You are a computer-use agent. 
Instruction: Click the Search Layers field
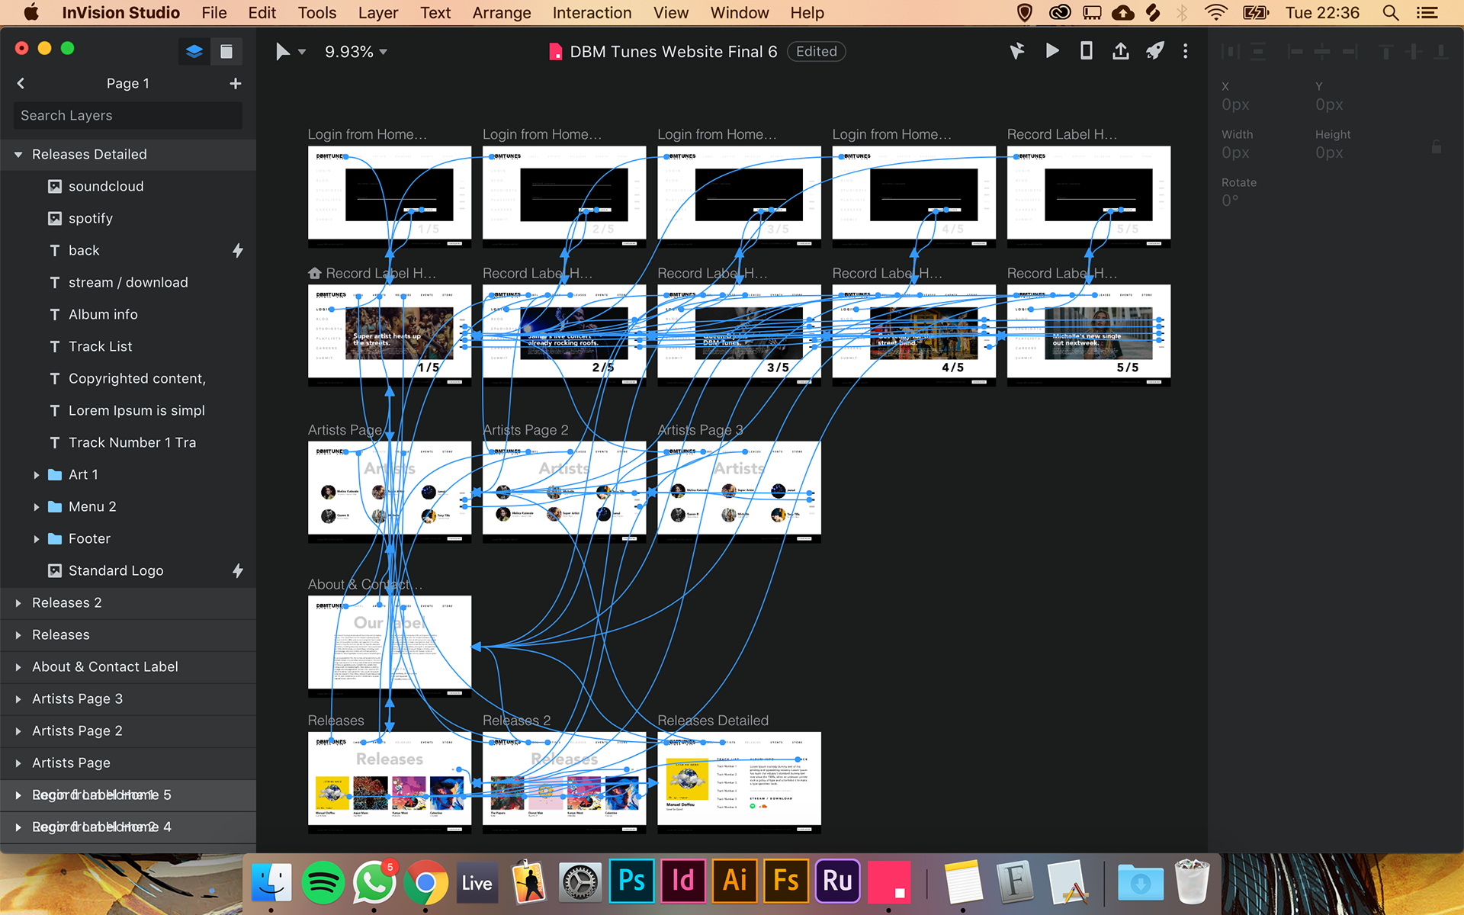coord(128,115)
